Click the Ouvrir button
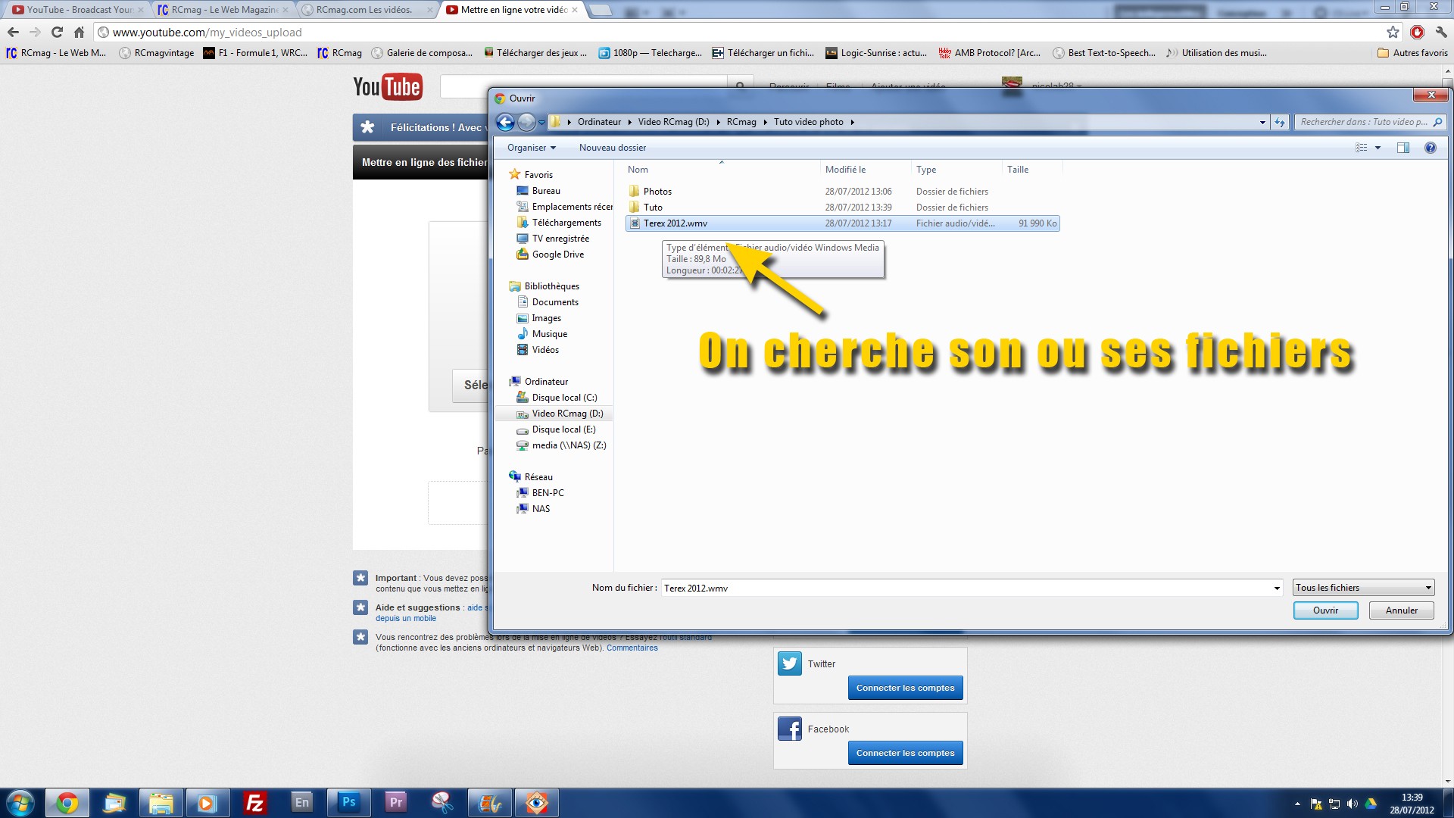The height and width of the screenshot is (818, 1454). [1325, 610]
